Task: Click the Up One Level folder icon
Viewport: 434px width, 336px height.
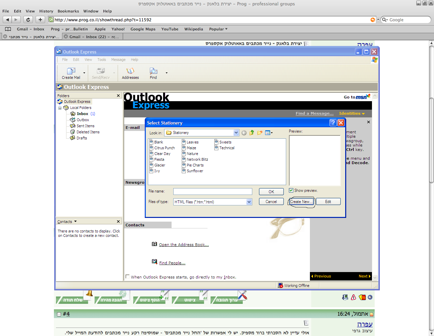Action: (252, 133)
